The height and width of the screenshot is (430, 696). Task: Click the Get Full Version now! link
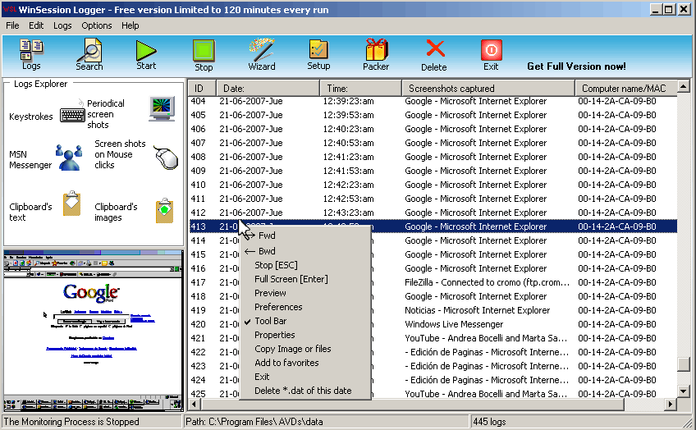(576, 66)
